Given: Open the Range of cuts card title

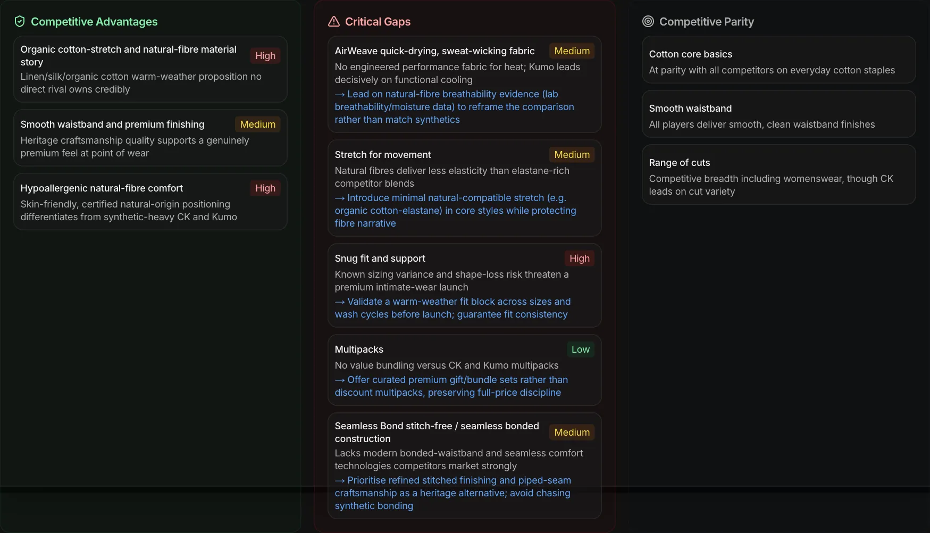Looking at the screenshot, I should (x=680, y=163).
